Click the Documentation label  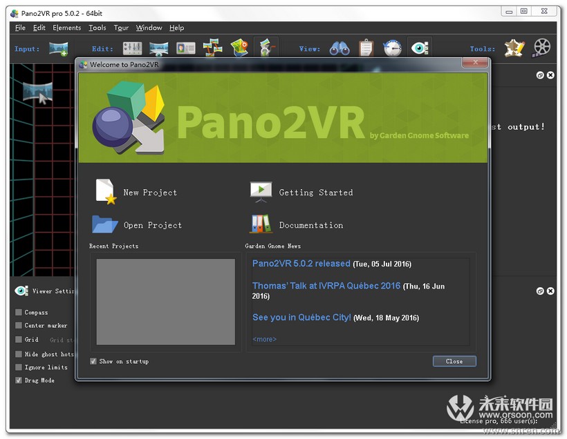click(311, 225)
